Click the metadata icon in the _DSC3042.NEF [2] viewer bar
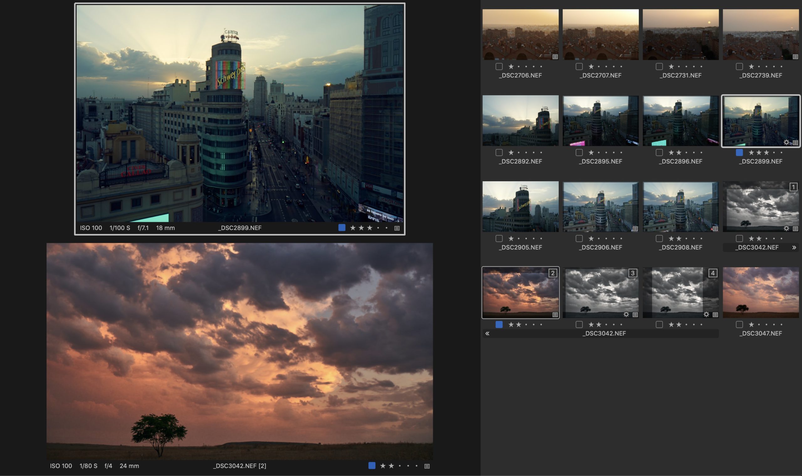Image resolution: width=802 pixels, height=476 pixels. 427,466
